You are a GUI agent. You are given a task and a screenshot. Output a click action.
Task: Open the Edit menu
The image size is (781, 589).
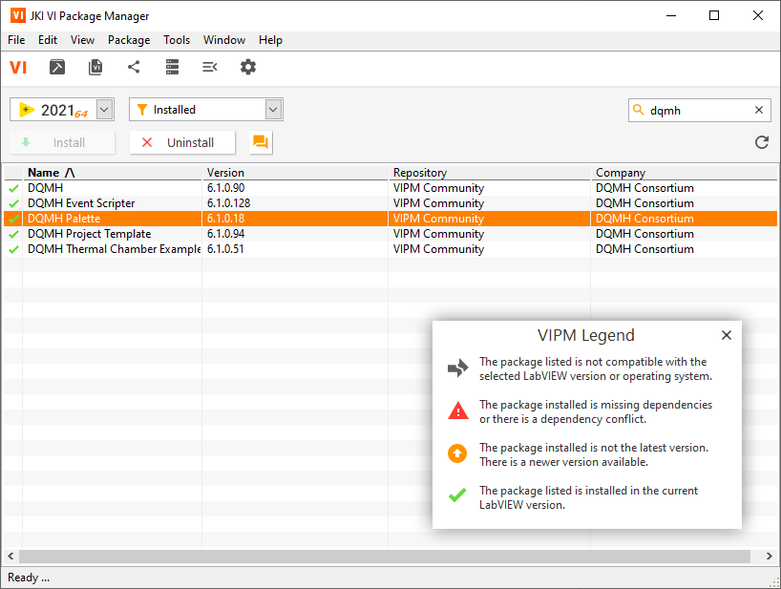point(48,40)
